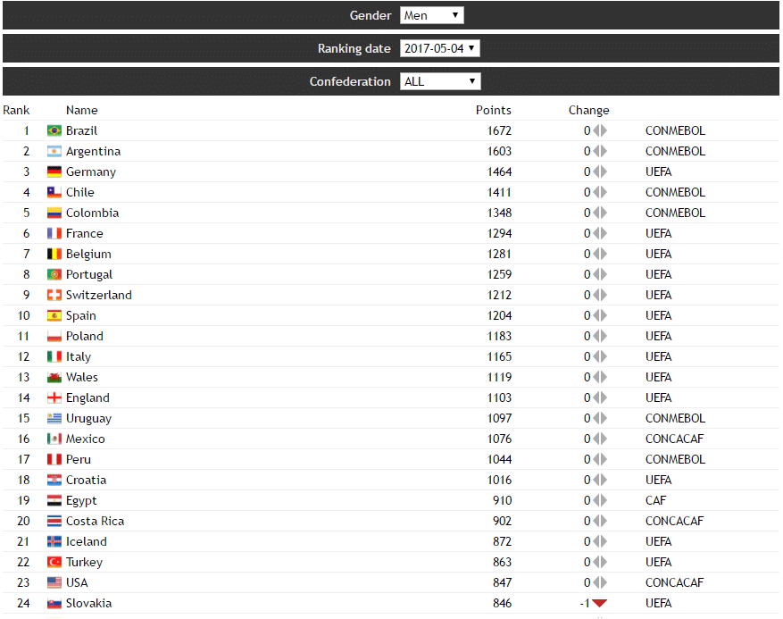Select the country name Switzerland
This screenshot has height=619, width=783.
(99, 295)
